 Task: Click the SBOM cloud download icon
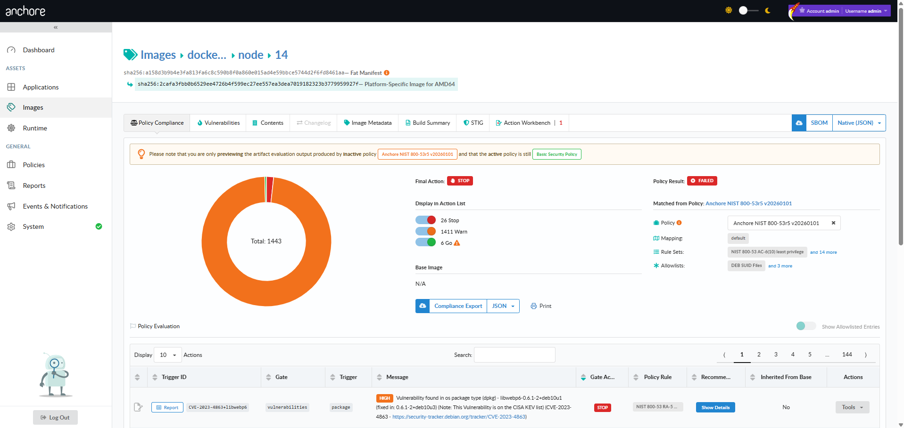click(x=799, y=123)
